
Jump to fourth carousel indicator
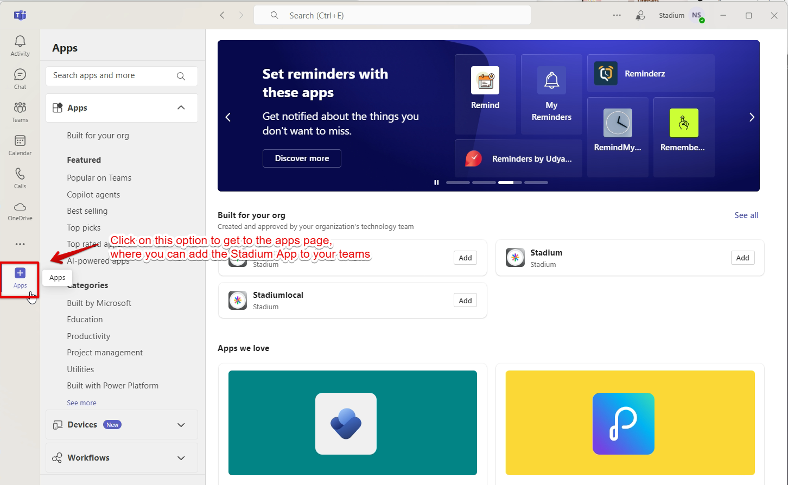(x=536, y=182)
